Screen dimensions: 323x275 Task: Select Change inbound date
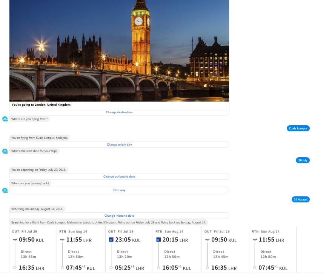(119, 216)
